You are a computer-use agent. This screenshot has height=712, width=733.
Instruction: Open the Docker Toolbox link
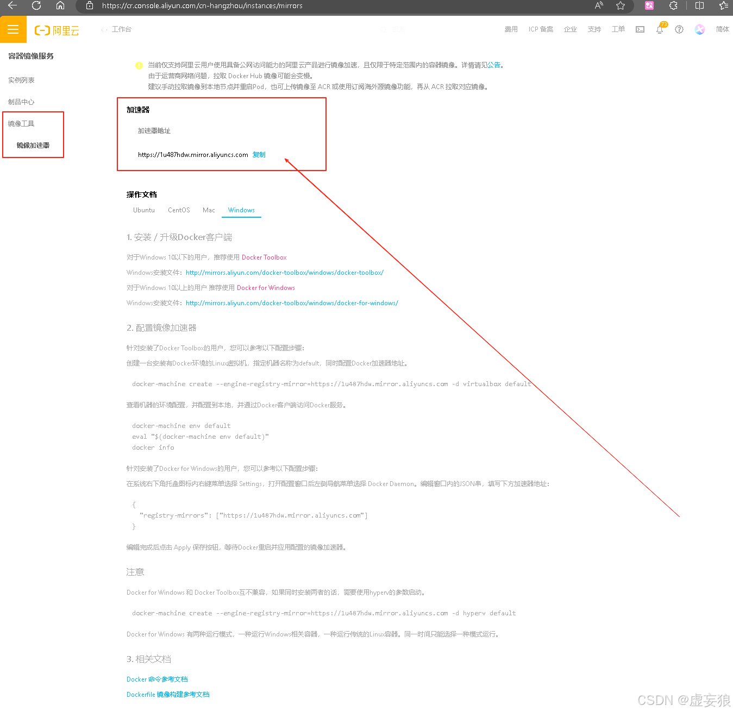(x=264, y=257)
